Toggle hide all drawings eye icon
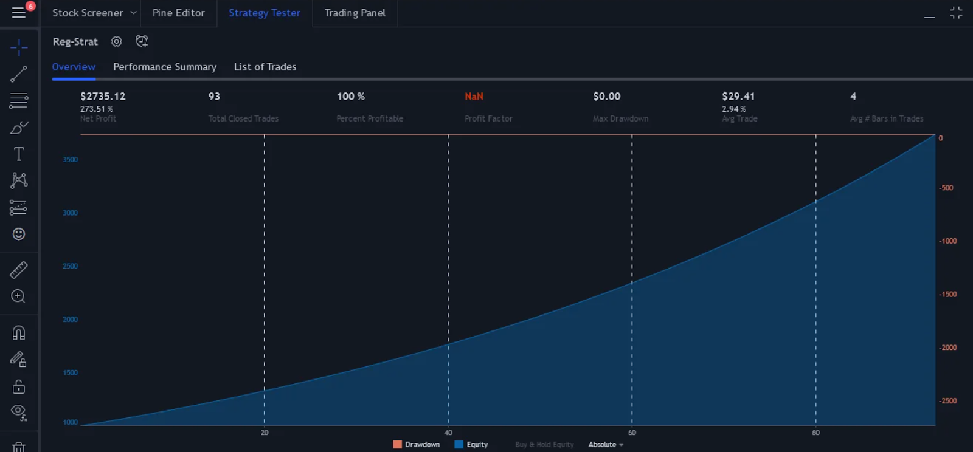 [19, 412]
